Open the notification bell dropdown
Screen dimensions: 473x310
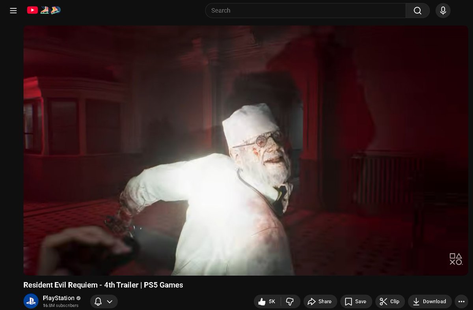click(104, 302)
